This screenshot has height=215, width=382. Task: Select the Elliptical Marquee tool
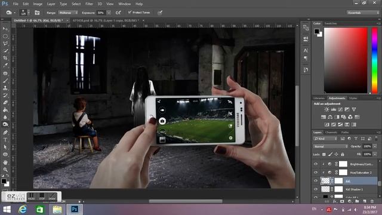pos(5,36)
